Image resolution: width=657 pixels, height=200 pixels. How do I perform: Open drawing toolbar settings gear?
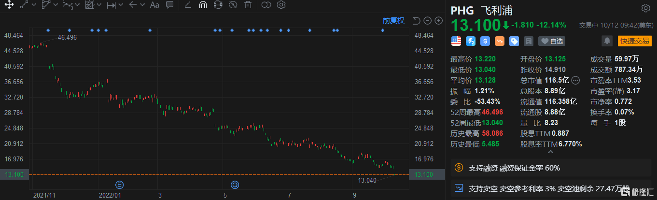(281, 5)
